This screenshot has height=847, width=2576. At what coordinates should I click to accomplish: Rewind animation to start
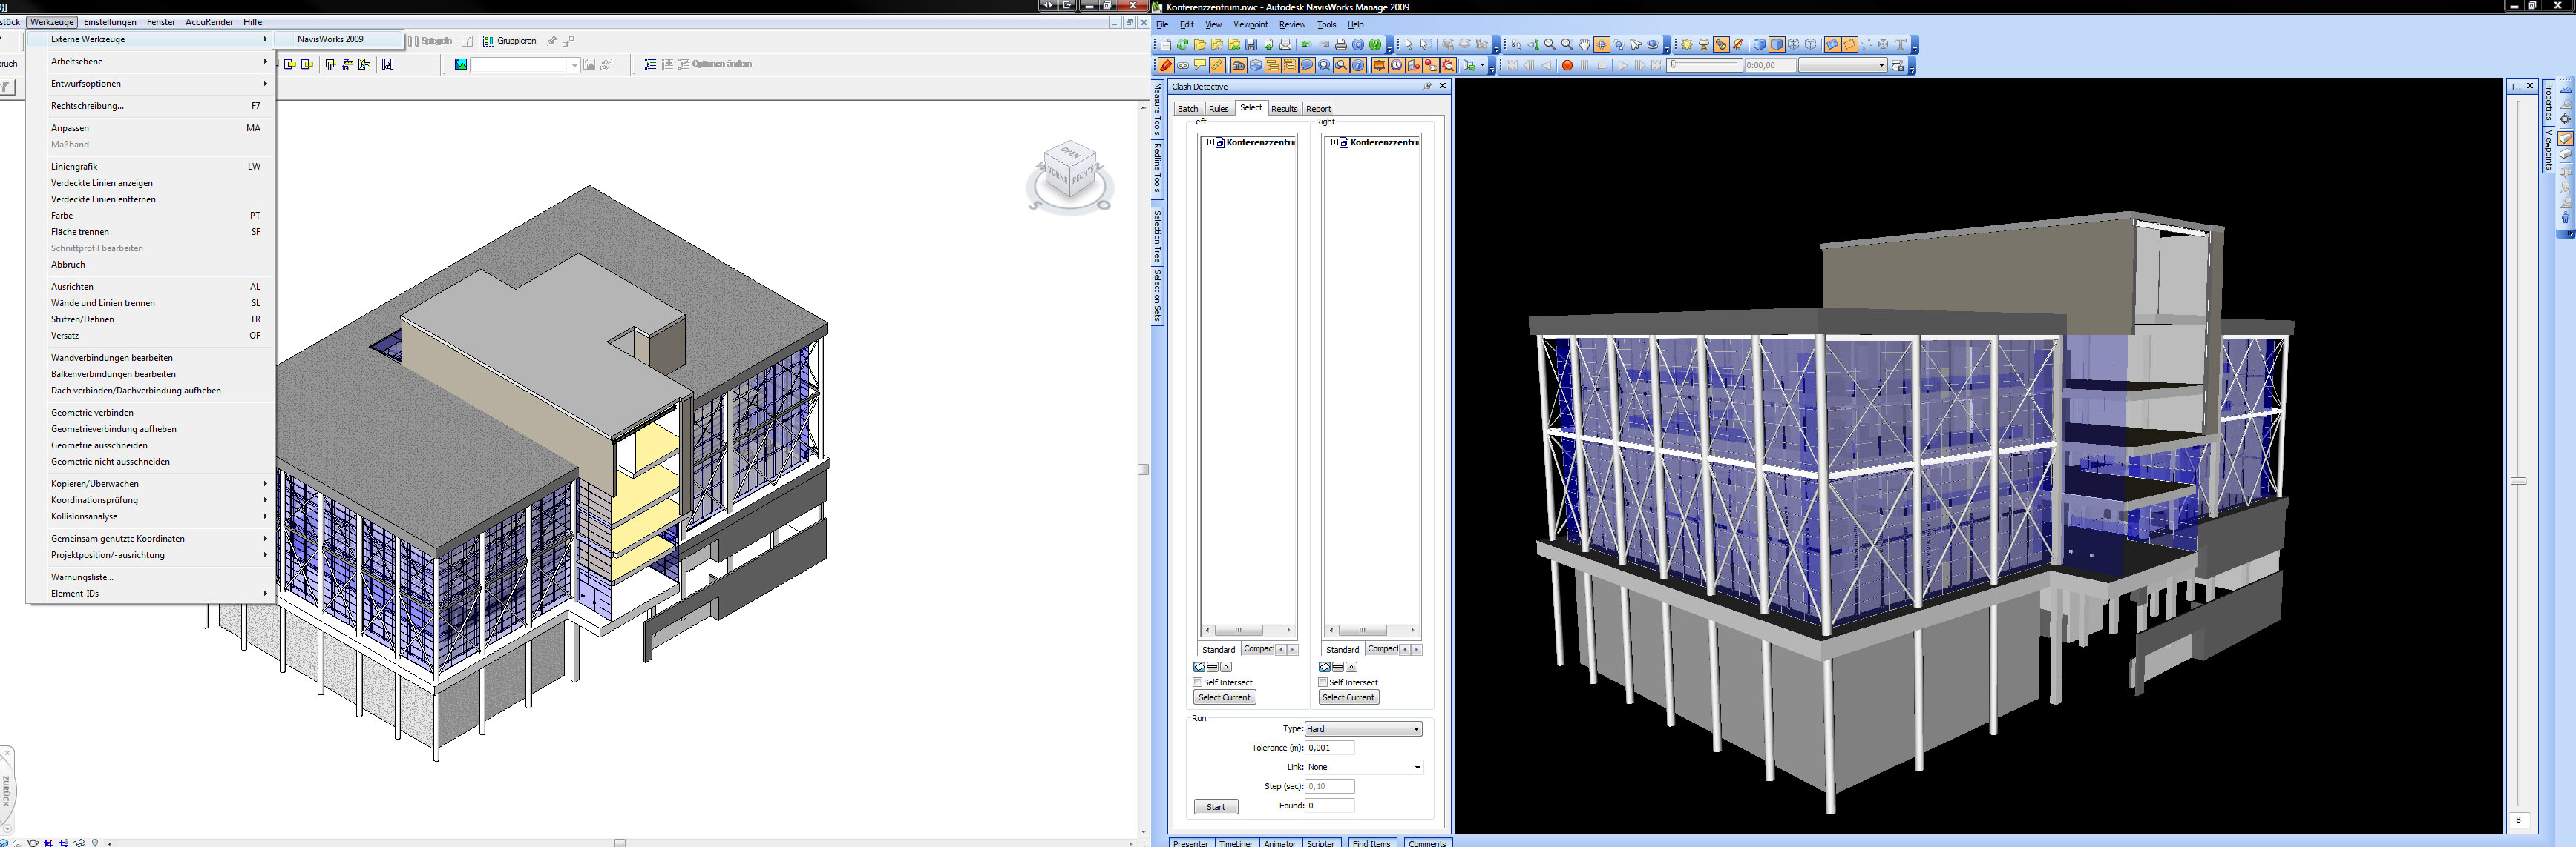[x=1512, y=65]
